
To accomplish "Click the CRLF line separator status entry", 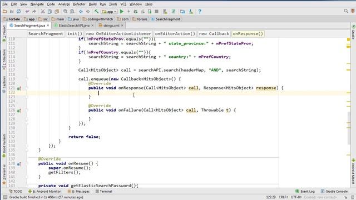I will coord(283,197).
